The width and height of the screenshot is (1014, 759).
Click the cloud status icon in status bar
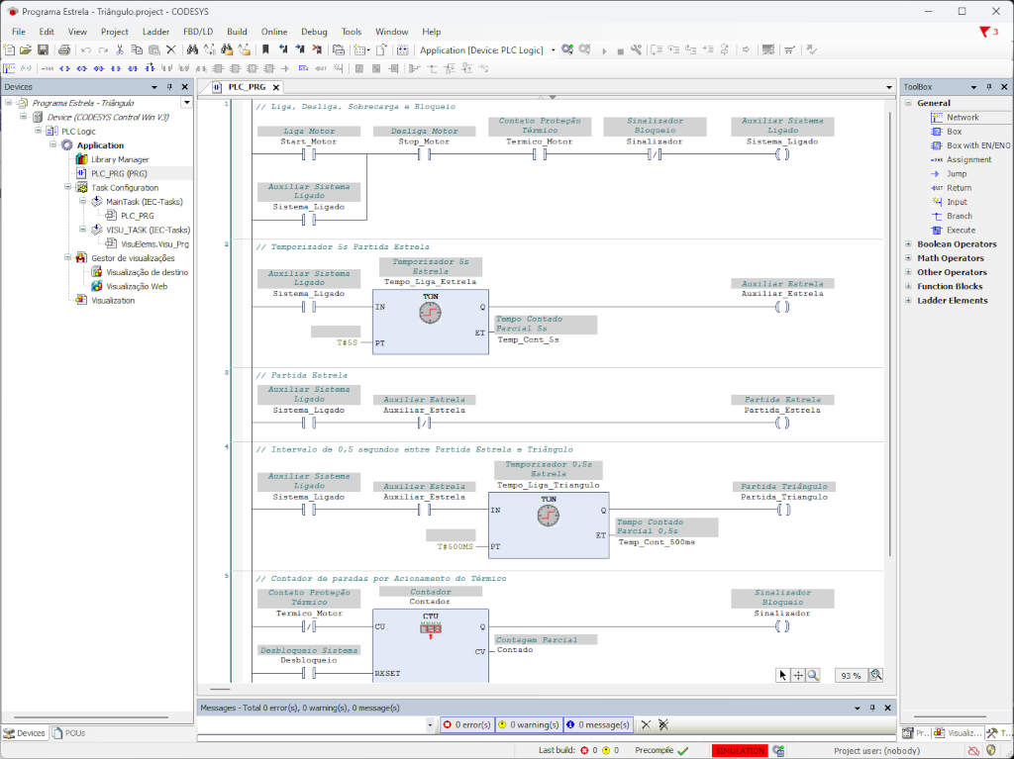(973, 751)
